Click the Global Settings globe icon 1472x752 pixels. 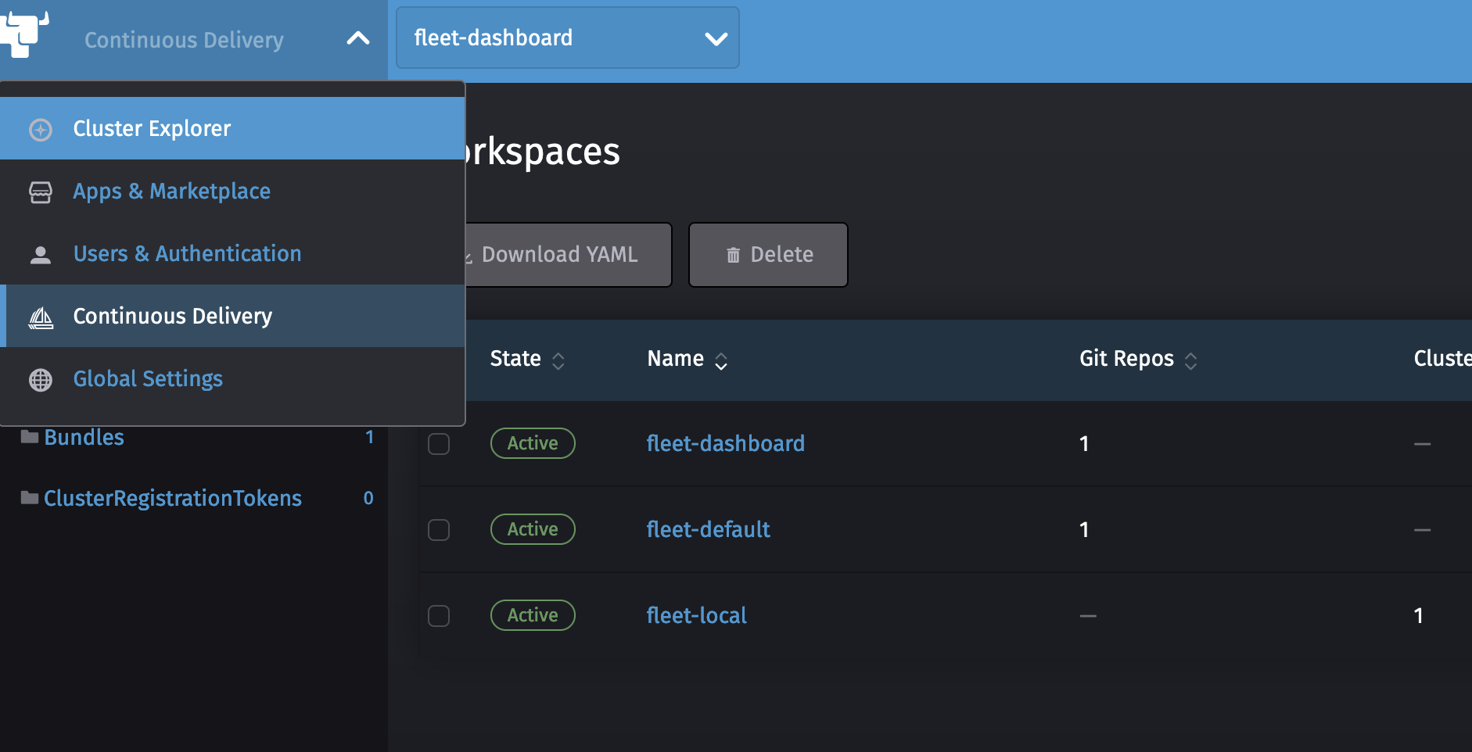point(41,380)
